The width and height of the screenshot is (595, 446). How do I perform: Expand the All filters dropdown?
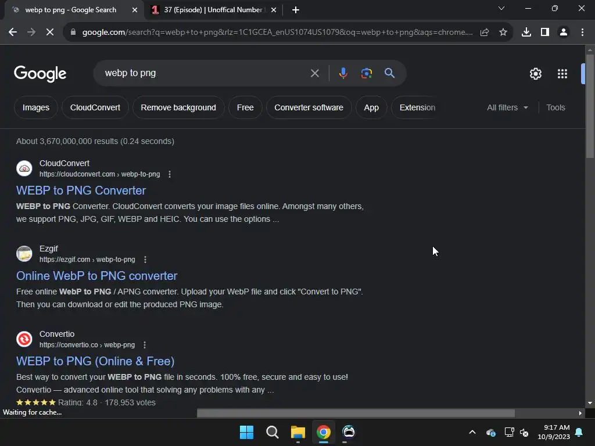tap(507, 107)
